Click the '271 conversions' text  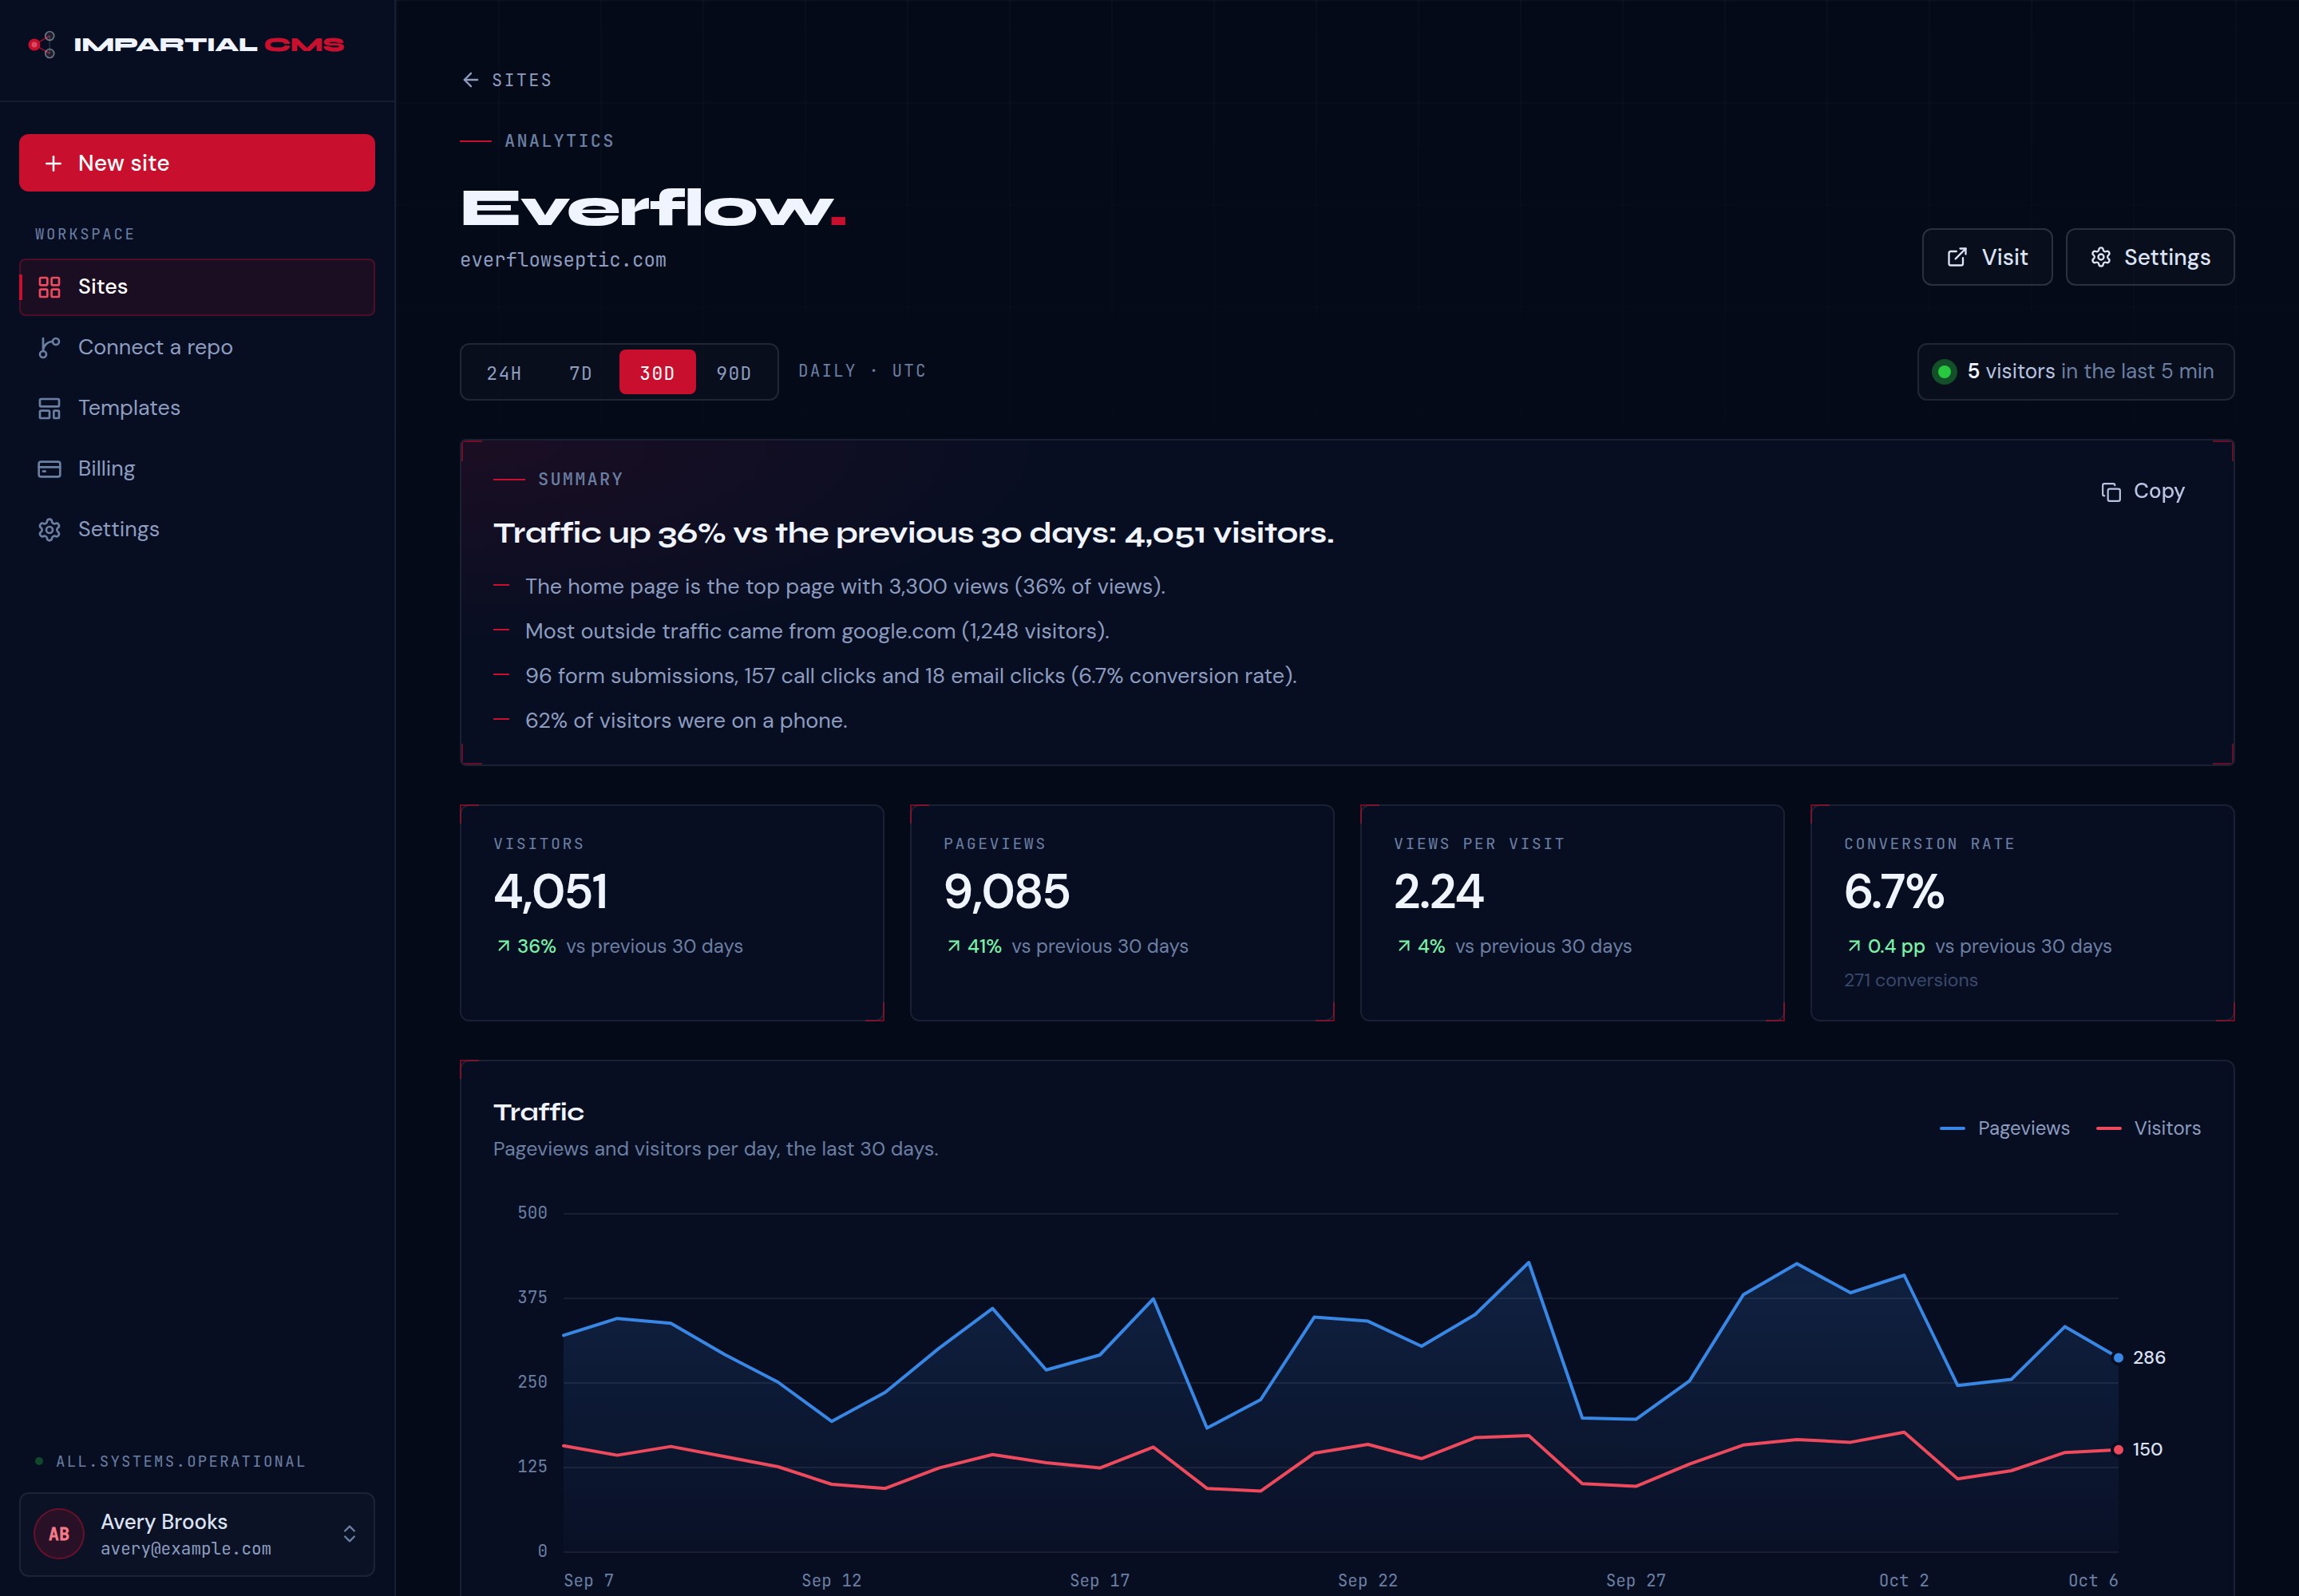click(1911, 981)
